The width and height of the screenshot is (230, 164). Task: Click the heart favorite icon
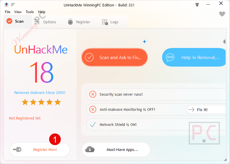point(222,14)
